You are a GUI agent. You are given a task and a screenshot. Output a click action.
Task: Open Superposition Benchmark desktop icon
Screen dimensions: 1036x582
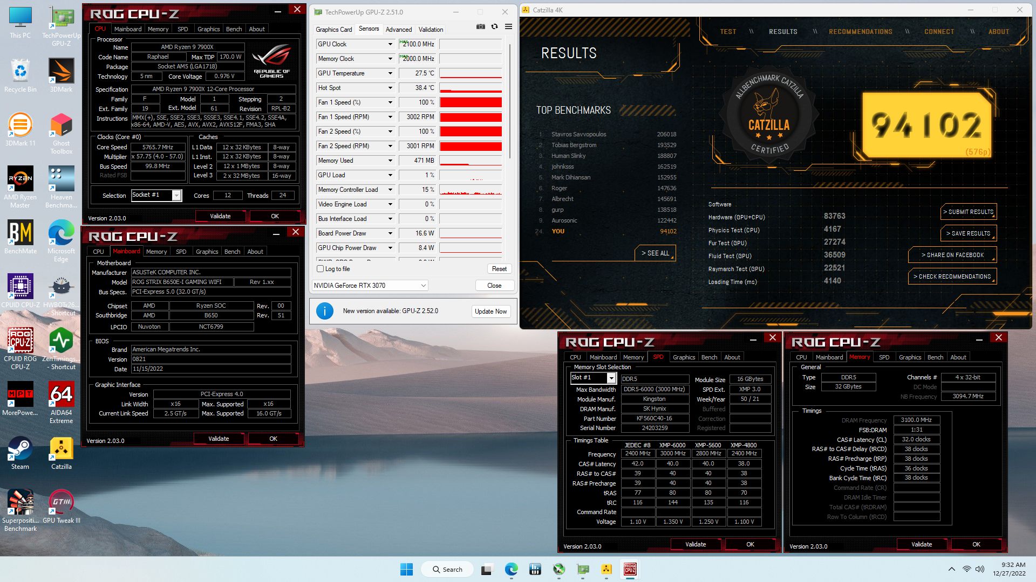(x=20, y=511)
